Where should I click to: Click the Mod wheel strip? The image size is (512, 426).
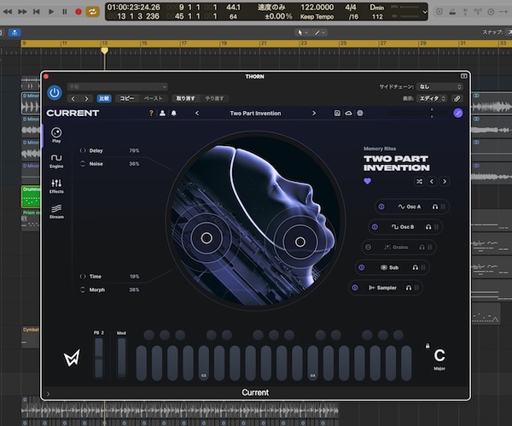point(121,358)
